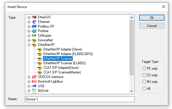Image resolution: width=172 pixels, height=109 pixels.
Task: Click the Adapter (EL6652-0010) icon
Action: click(40, 54)
